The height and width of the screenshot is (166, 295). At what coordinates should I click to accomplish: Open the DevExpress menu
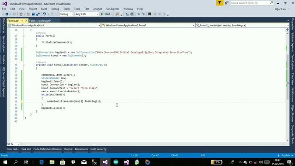[x=112, y=9]
